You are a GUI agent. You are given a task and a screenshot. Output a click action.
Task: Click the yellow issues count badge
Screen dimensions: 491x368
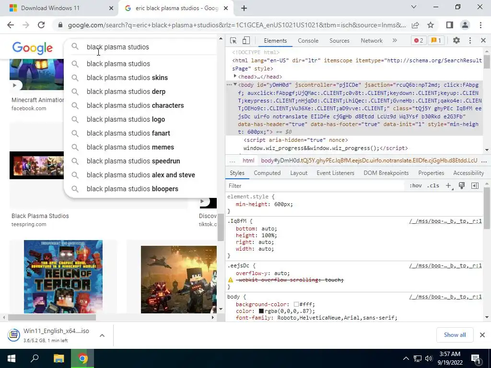[436, 40]
